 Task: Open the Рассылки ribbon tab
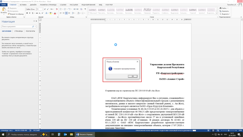point(74,5)
